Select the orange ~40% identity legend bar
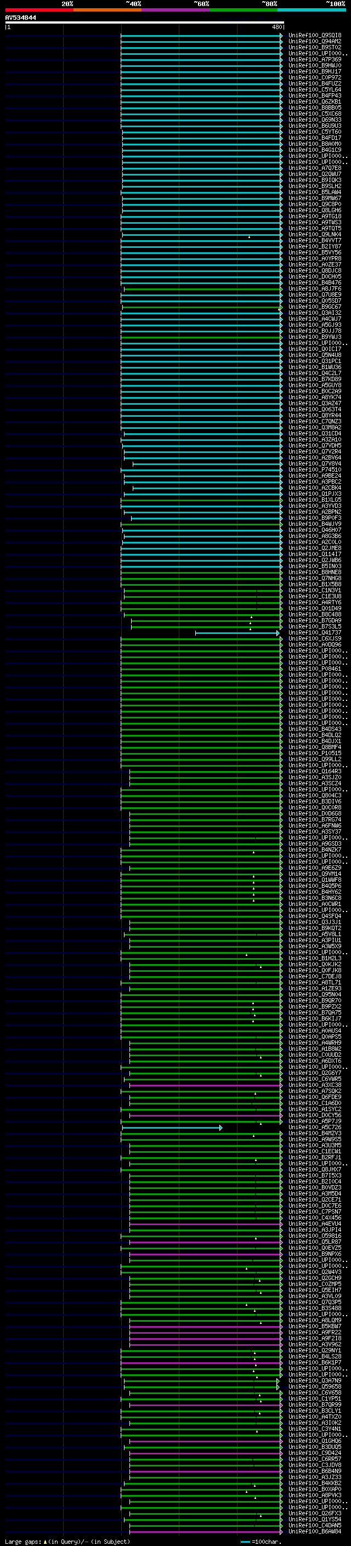Image resolution: width=351 pixels, height=1546 pixels. (x=107, y=10)
